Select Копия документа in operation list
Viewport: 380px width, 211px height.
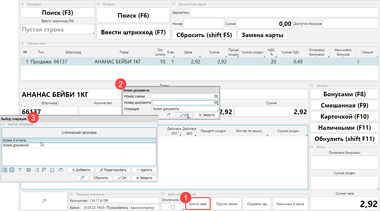click(x=16, y=145)
